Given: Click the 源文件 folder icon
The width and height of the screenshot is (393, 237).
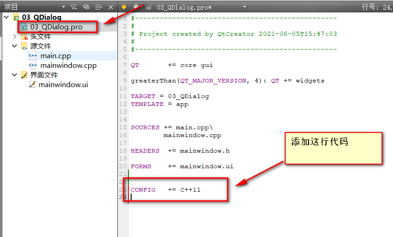Looking at the screenshot, I should point(24,46).
